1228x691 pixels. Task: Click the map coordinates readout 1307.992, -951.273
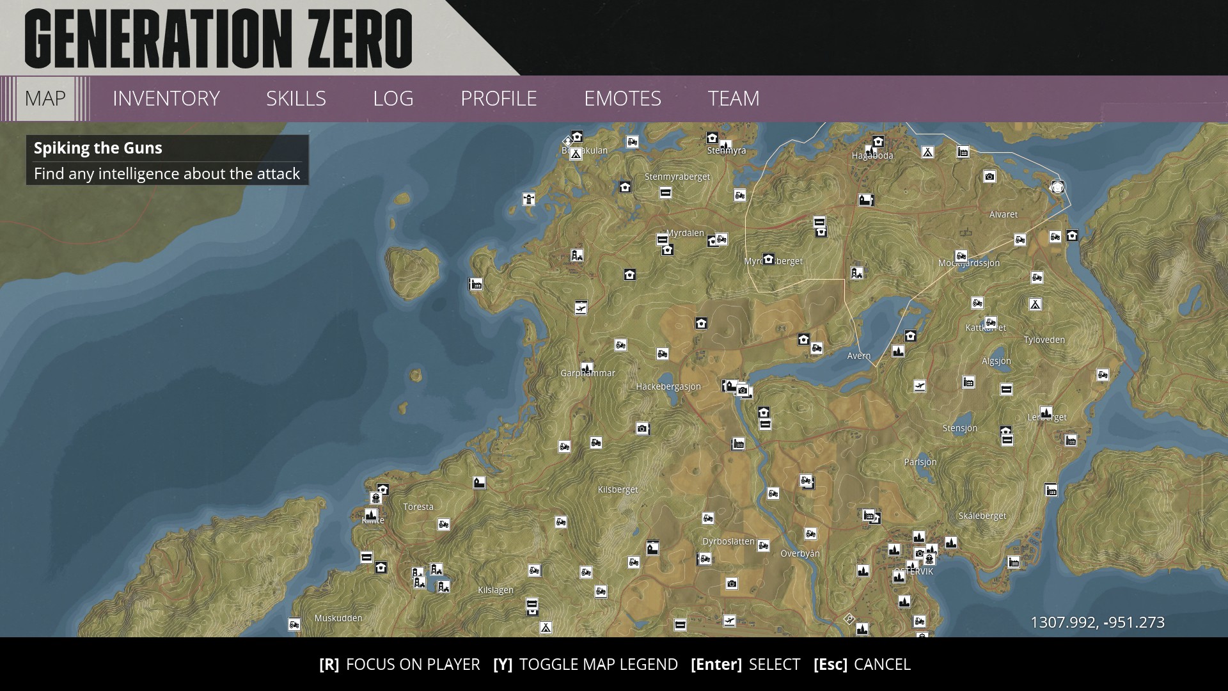pyautogui.click(x=1098, y=623)
